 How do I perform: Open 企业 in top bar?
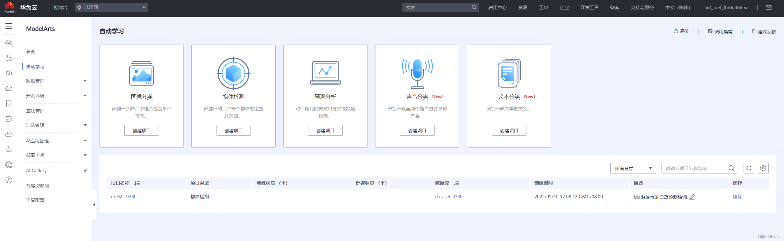click(x=564, y=7)
